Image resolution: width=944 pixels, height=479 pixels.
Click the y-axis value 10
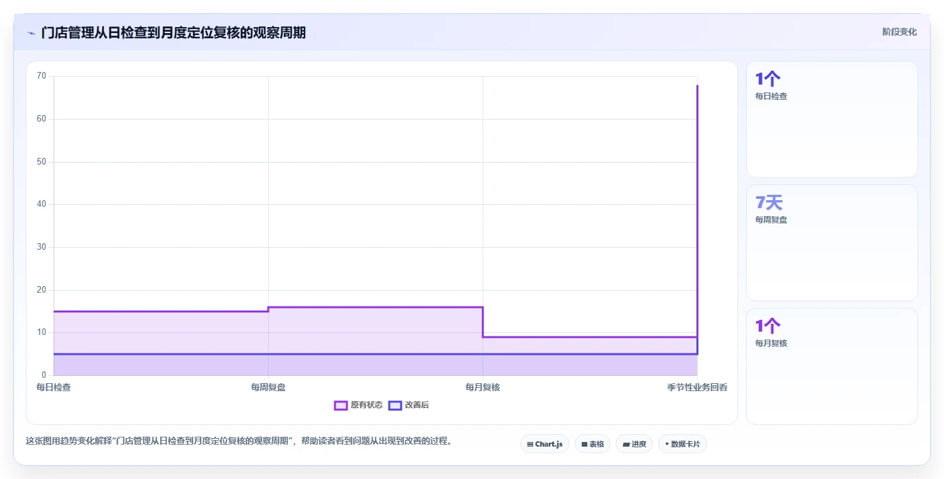click(42, 332)
